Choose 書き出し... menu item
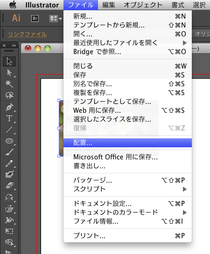Screen dimensions: 210x254 tap(127, 166)
